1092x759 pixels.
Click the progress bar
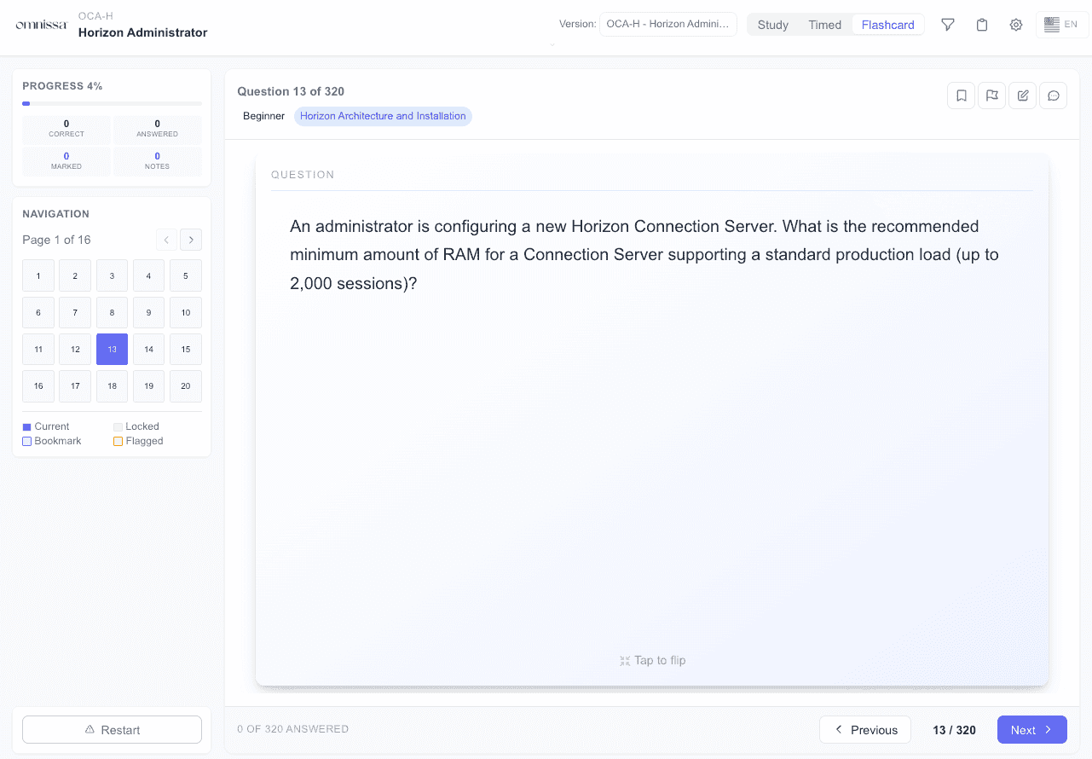click(112, 103)
